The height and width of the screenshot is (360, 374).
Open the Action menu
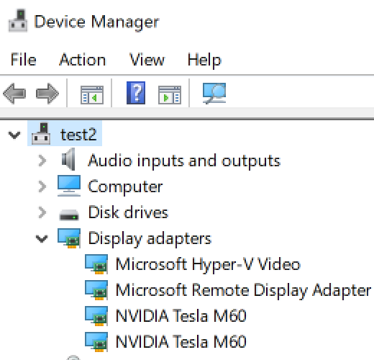83,60
